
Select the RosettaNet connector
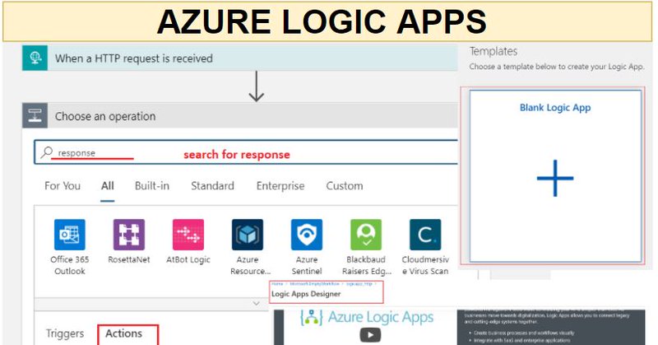[x=129, y=241]
